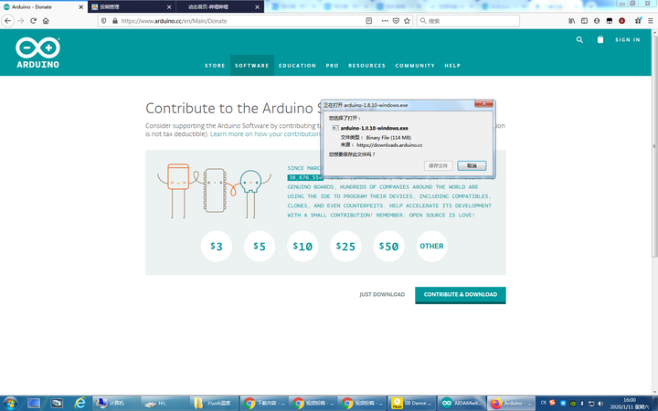658x411 pixels.
Task: Bookmark this page with star
Action: point(407,20)
